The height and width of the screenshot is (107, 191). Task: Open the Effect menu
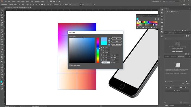point(28,1)
